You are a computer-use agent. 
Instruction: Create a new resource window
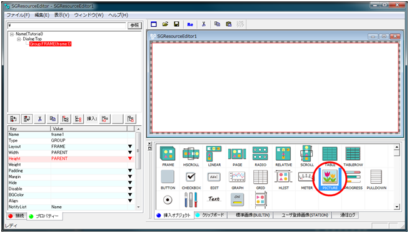click(x=154, y=24)
